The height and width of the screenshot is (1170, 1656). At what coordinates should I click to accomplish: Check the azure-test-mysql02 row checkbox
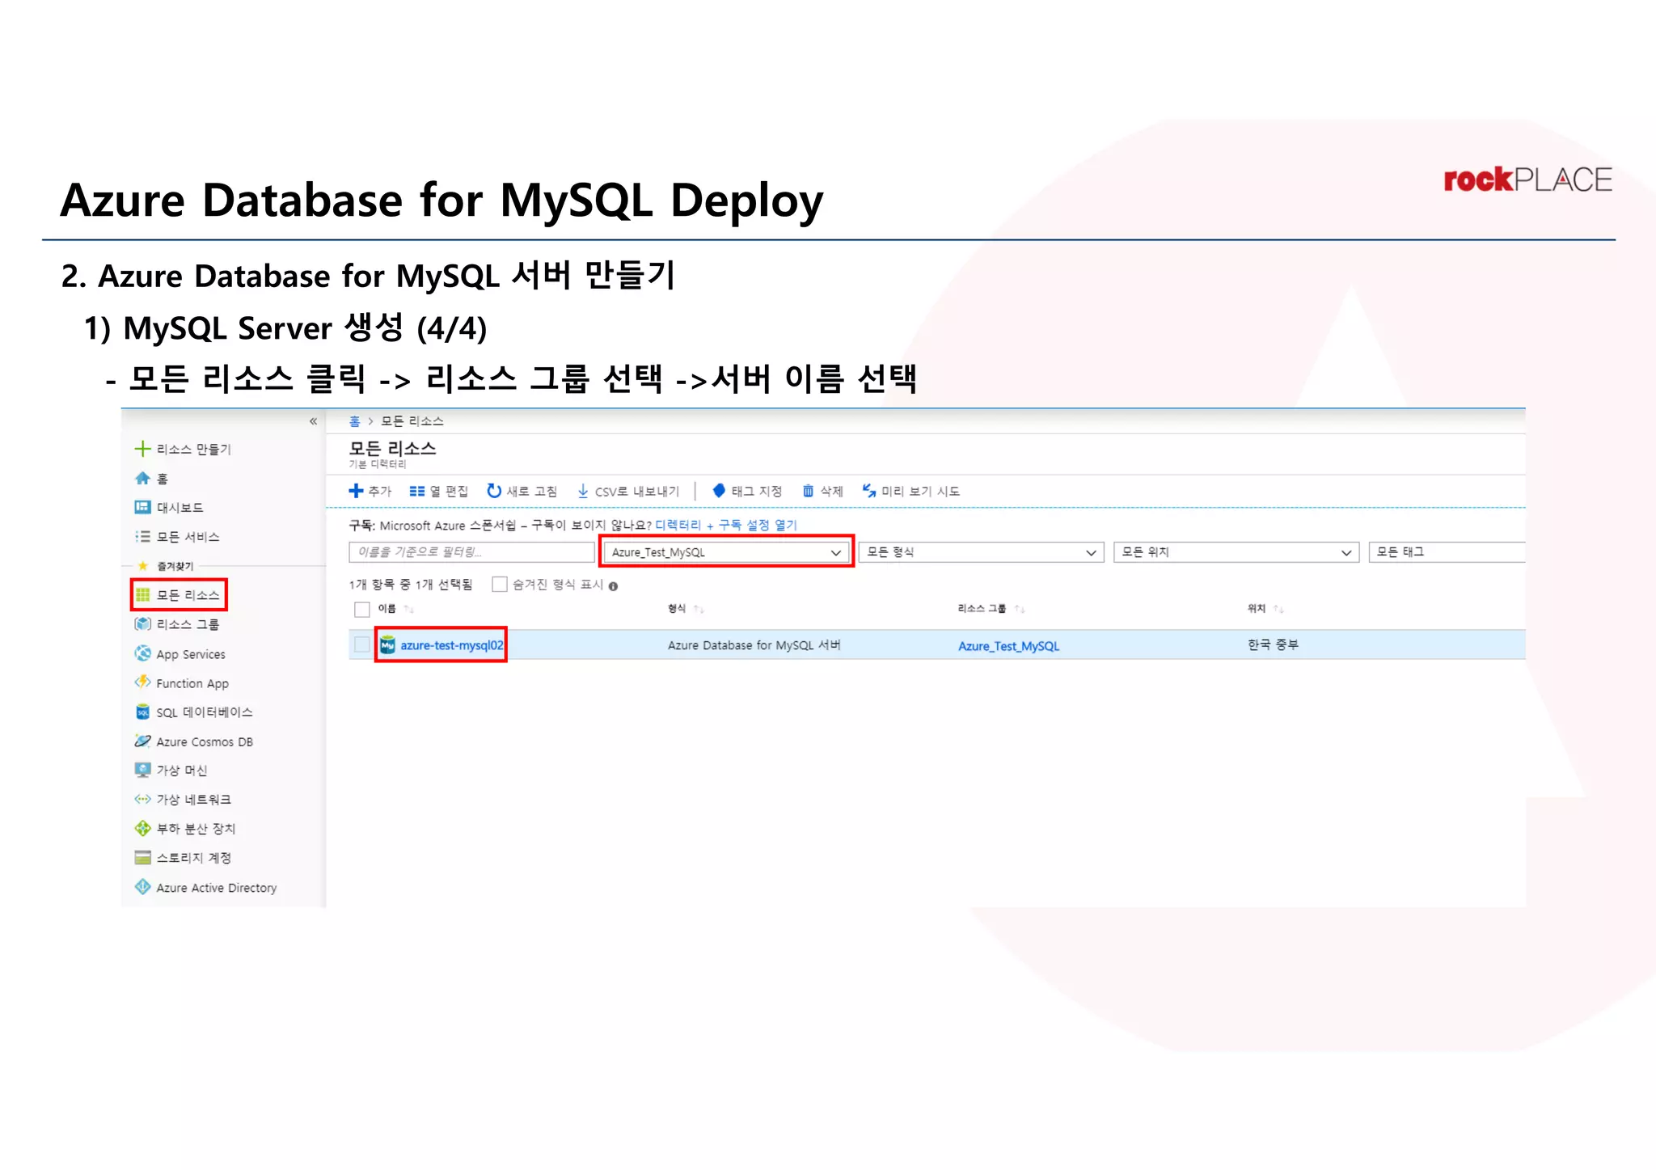click(361, 644)
